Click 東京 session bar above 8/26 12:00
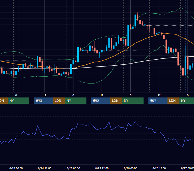The width and height of the screenshot is (194, 171). coord(158,101)
